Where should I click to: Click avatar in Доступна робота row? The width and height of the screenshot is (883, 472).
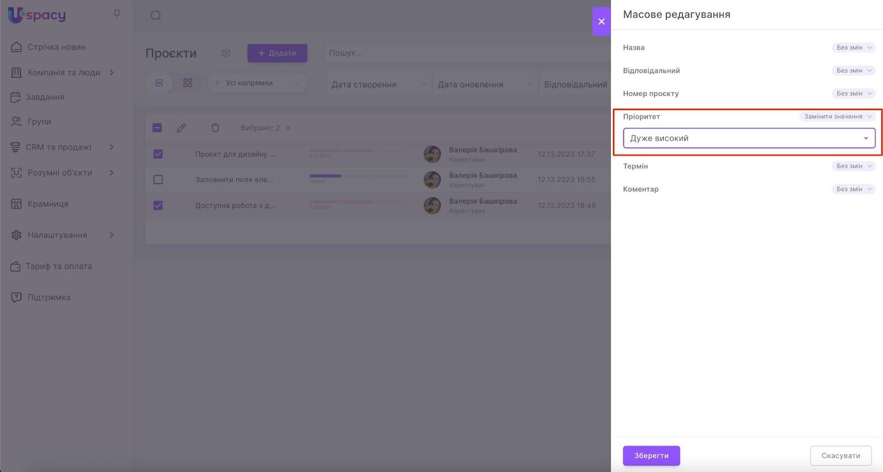tap(432, 206)
